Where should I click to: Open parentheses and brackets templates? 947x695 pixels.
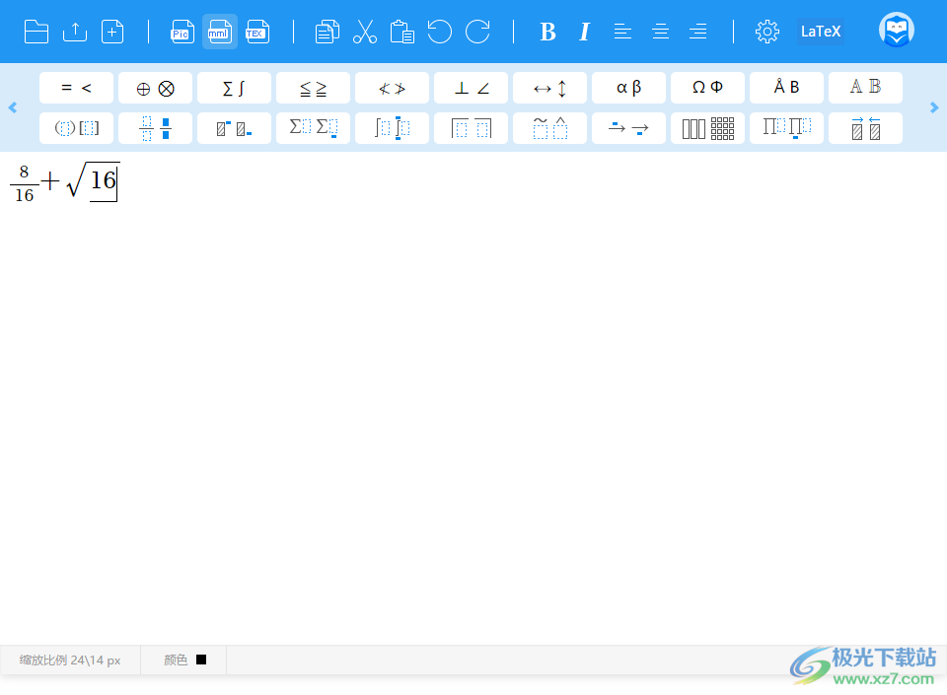point(76,128)
